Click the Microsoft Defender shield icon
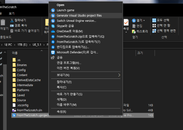The image size is (183, 130). point(53,52)
